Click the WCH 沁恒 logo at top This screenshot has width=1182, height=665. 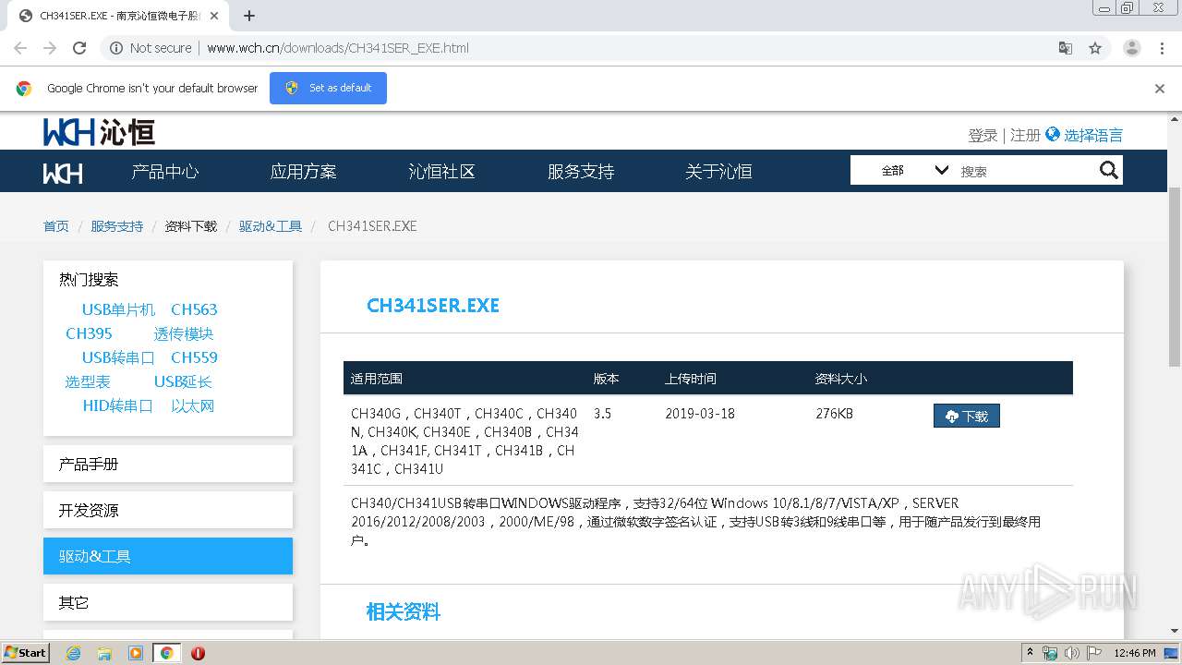click(x=99, y=132)
